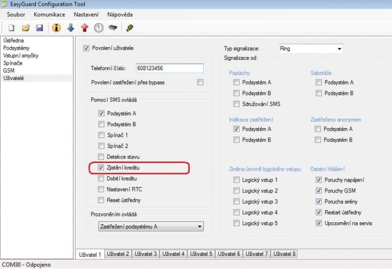Click the blue down arrow icon
This screenshot has width=392, height=269.
[71, 28]
